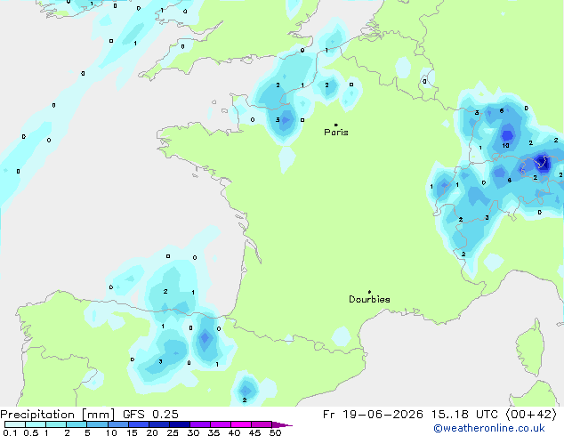The image size is (564, 436).
Task: Pick the 15–20 mm legend color swatch
Action: pyautogui.click(x=138, y=424)
